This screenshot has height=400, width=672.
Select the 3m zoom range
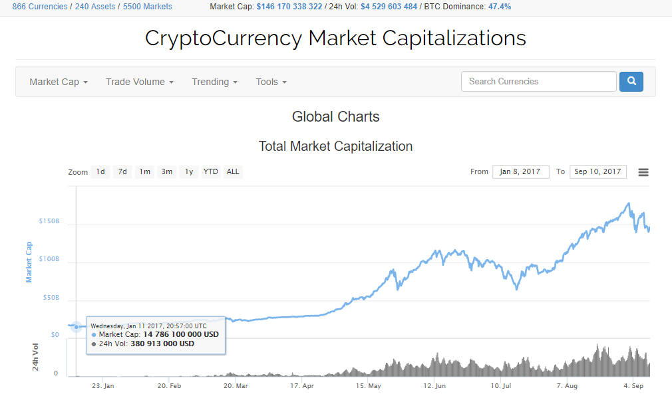pyautogui.click(x=167, y=171)
